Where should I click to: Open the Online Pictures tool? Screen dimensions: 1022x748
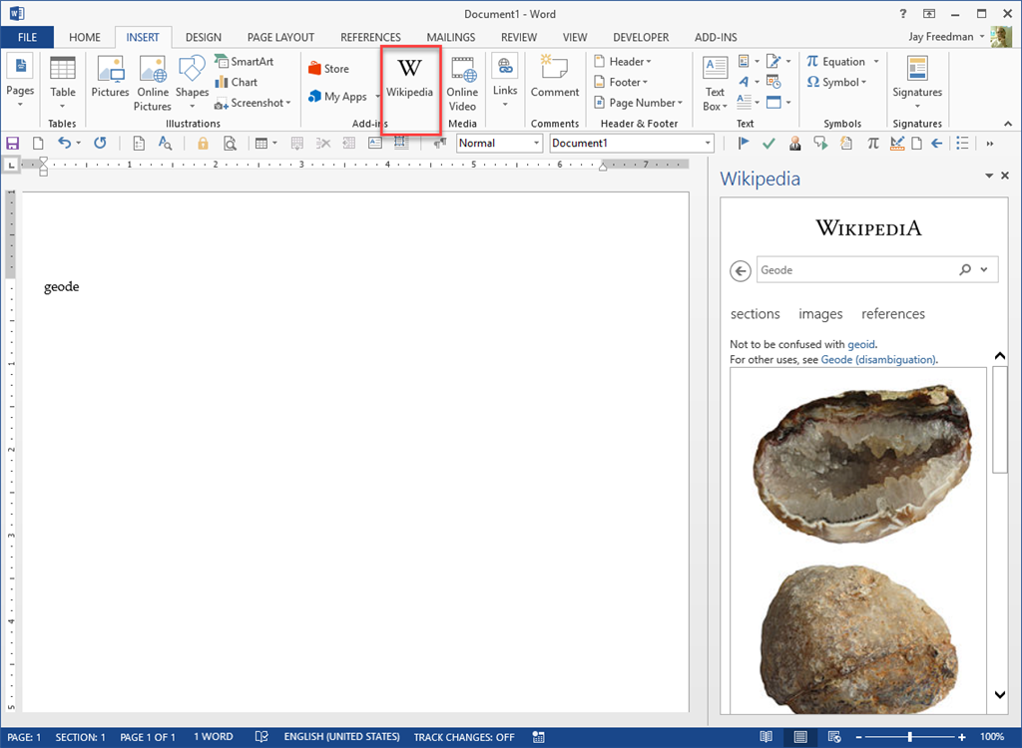153,83
